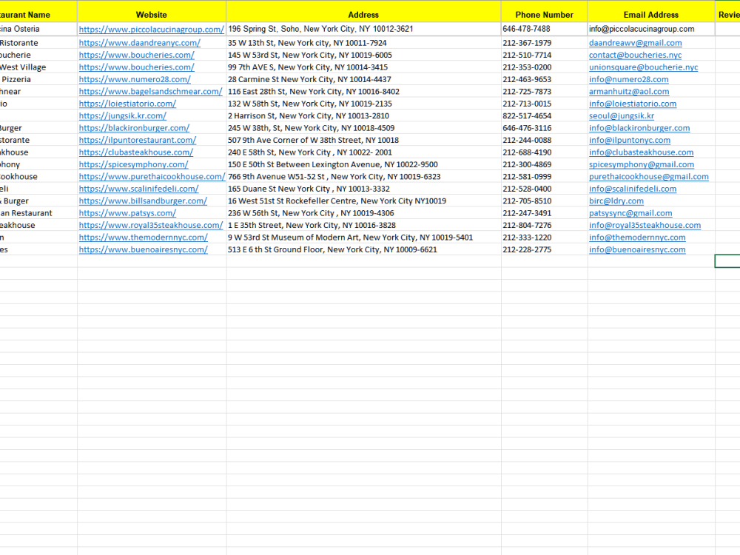Click email armanhuitz@aol.com
The width and height of the screenshot is (740, 555).
coord(629,92)
